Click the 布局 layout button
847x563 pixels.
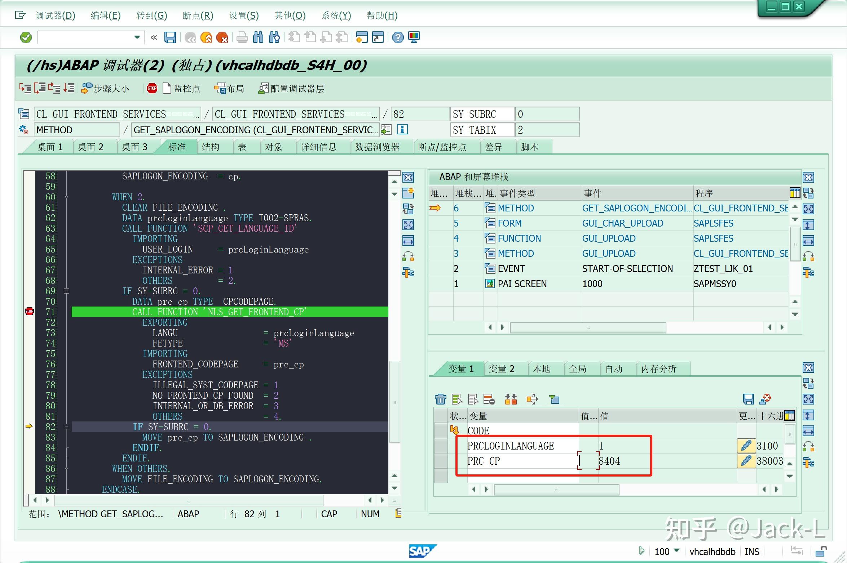tap(229, 89)
